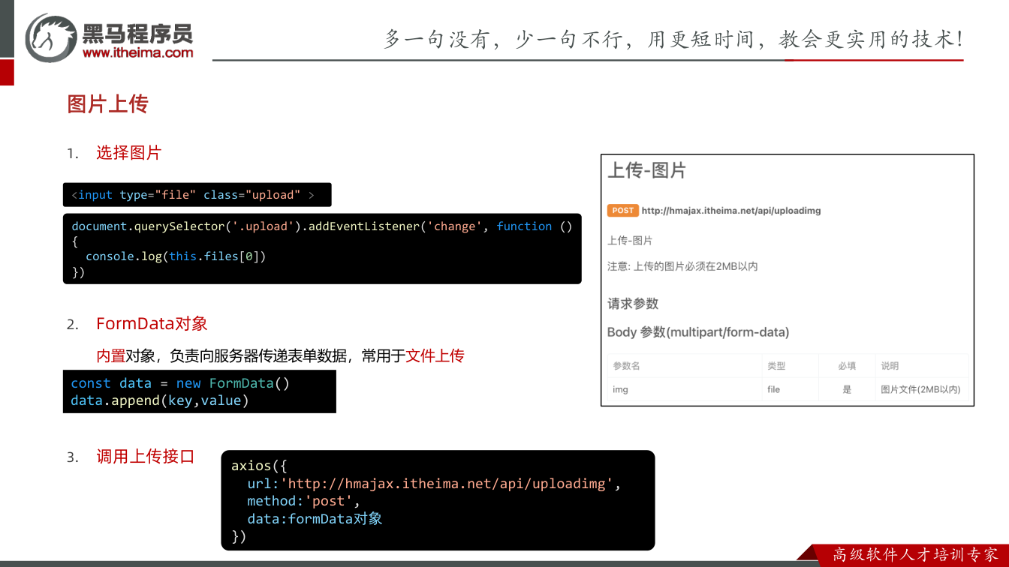Screen dimensions: 1009x567
Task: Select the url line in the axios code
Action: tap(435, 484)
